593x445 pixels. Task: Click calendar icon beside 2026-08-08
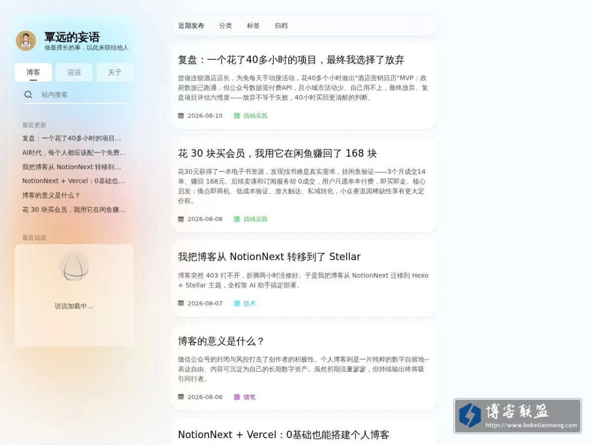pyautogui.click(x=181, y=219)
